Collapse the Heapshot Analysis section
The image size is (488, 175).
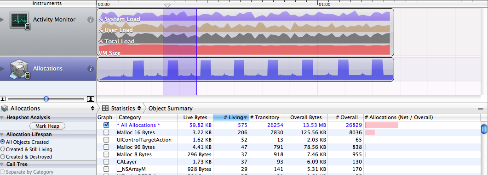click(2, 118)
